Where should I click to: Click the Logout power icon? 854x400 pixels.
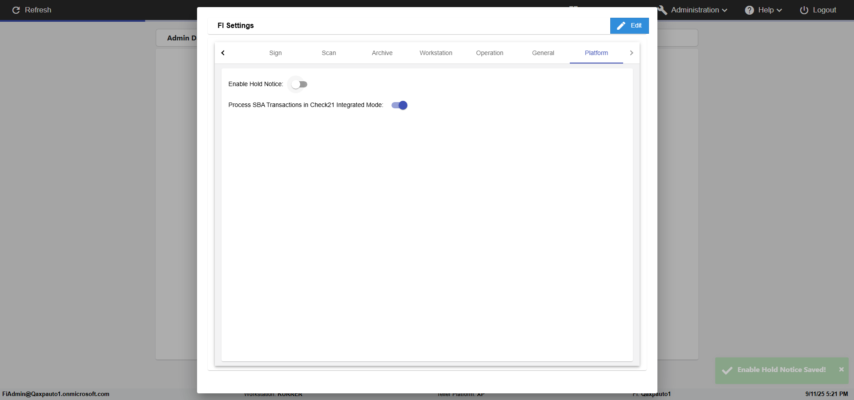[804, 10]
